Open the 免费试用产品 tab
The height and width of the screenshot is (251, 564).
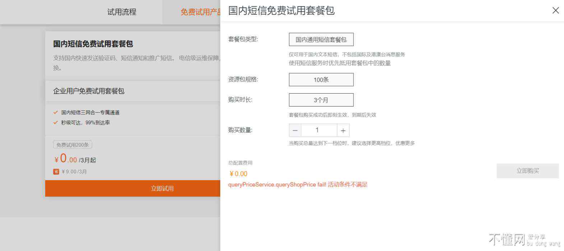click(x=200, y=12)
